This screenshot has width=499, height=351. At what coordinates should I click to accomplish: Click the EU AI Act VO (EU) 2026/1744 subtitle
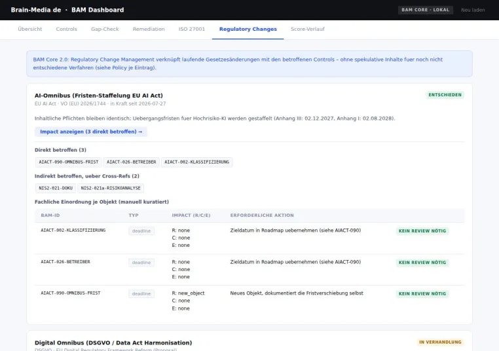pos(100,103)
